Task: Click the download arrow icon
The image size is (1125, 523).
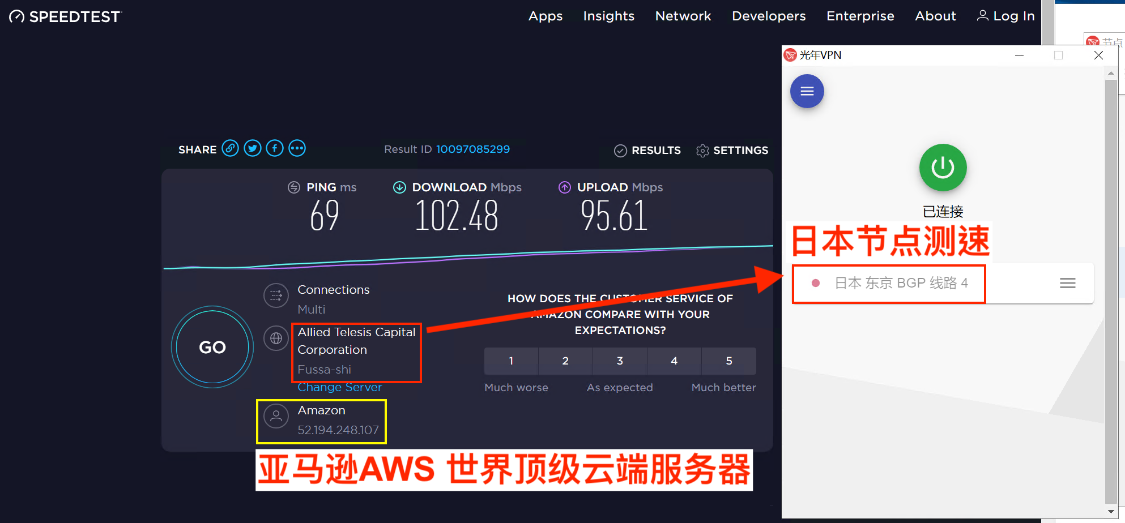Action: (400, 187)
